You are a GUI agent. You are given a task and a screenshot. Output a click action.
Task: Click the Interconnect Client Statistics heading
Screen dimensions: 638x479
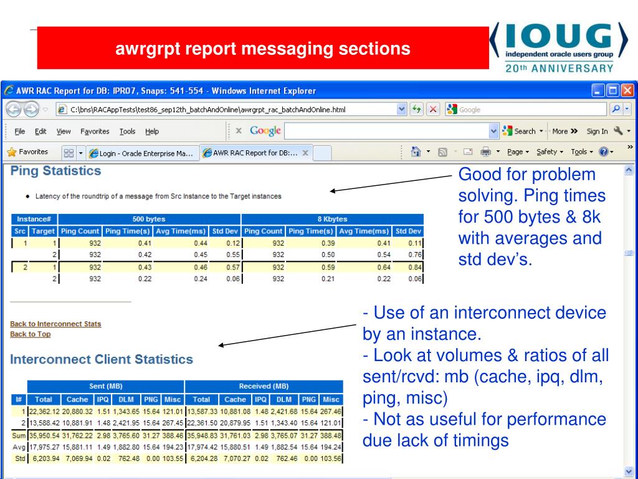(102, 359)
